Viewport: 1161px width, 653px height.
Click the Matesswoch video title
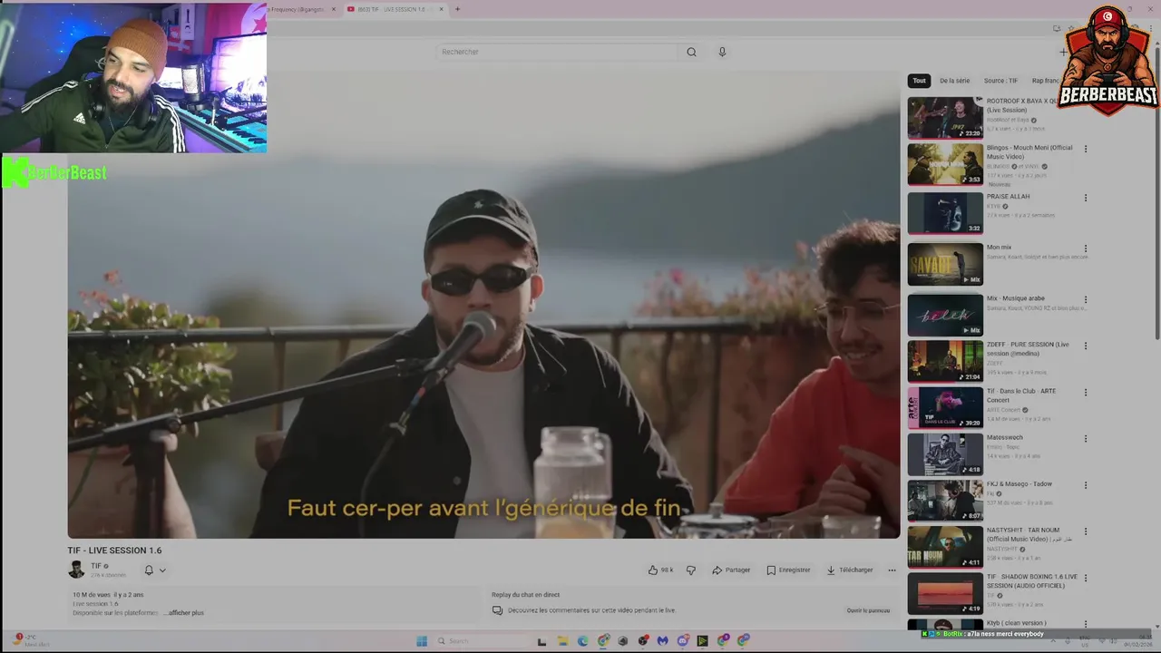coord(1004,437)
